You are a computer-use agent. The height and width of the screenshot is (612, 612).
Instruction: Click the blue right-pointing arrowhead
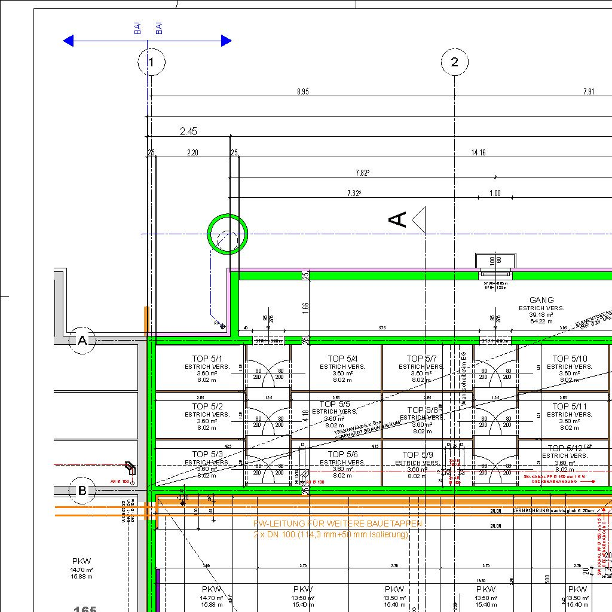[x=226, y=41]
